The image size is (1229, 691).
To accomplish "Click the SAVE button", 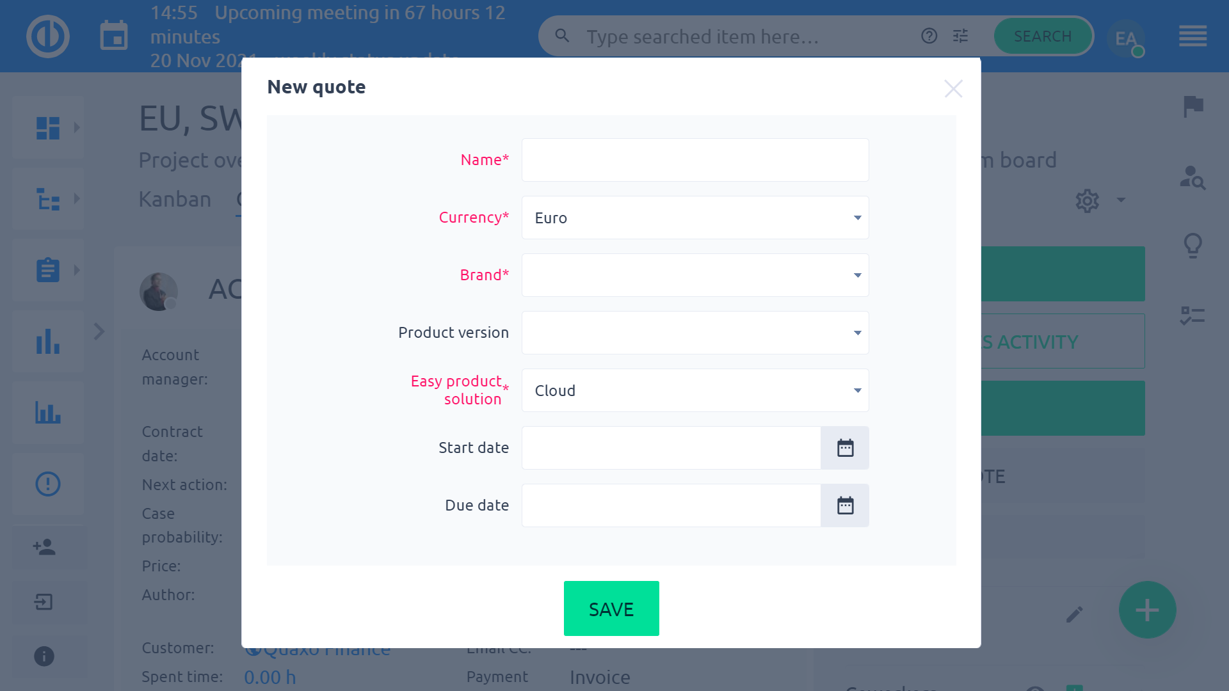I will coord(611,608).
